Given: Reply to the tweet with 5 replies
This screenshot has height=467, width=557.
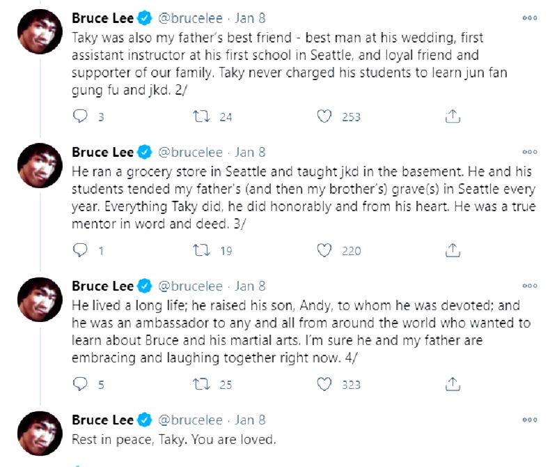Looking at the screenshot, I should pyautogui.click(x=81, y=383).
